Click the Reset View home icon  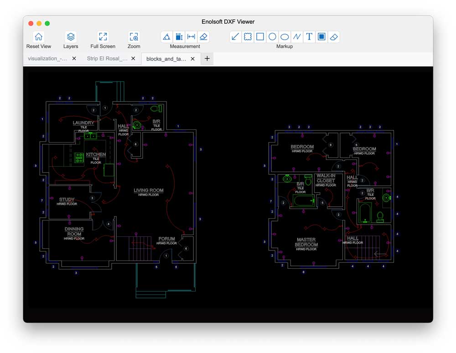[x=39, y=37]
